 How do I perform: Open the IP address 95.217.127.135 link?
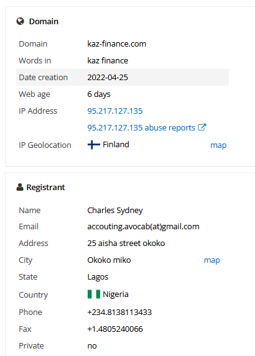click(x=115, y=111)
